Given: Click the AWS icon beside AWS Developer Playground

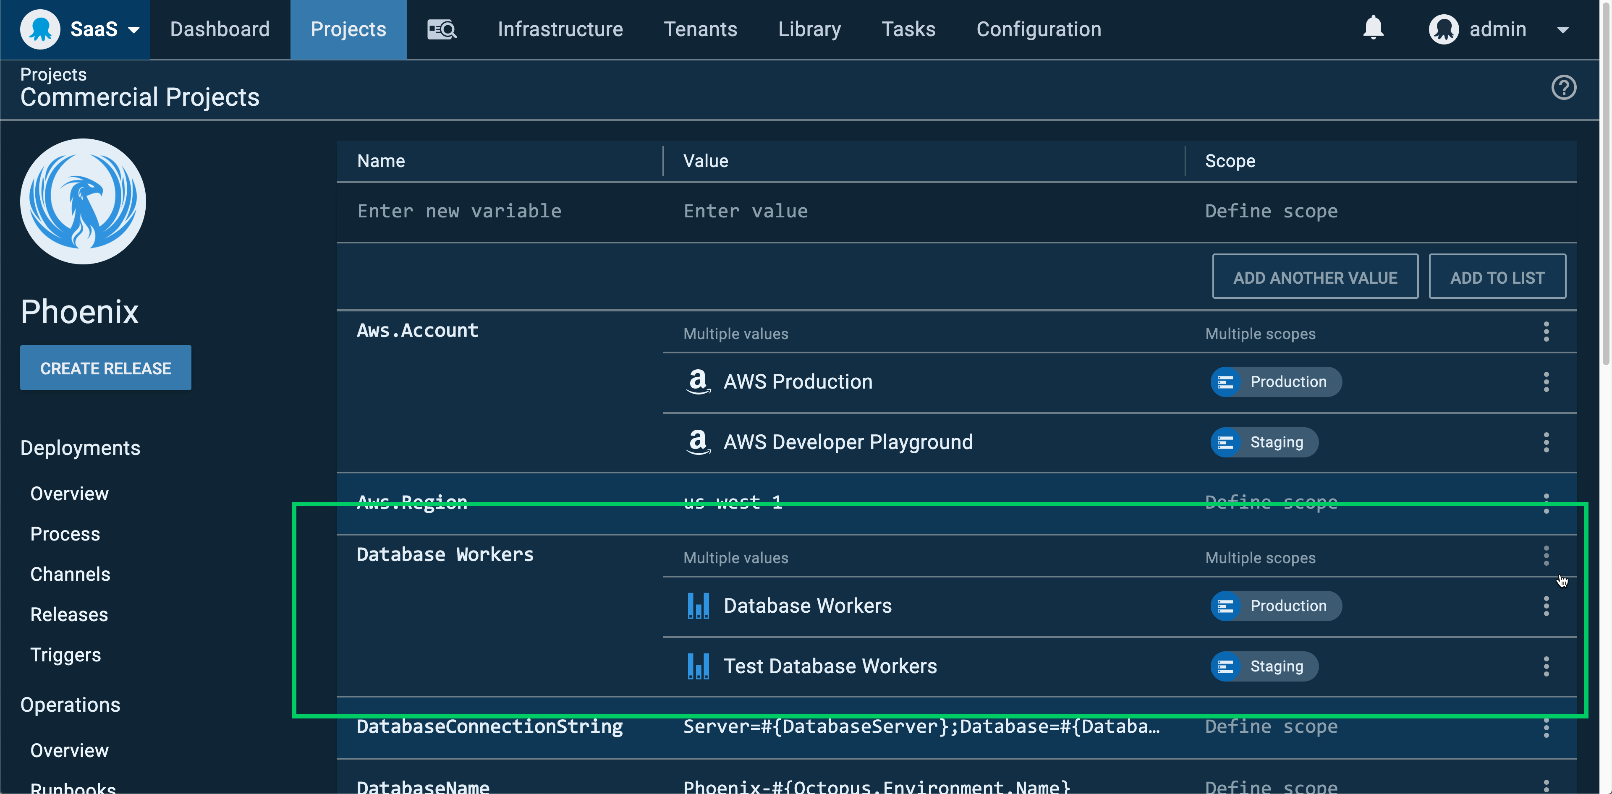Looking at the screenshot, I should pos(699,442).
